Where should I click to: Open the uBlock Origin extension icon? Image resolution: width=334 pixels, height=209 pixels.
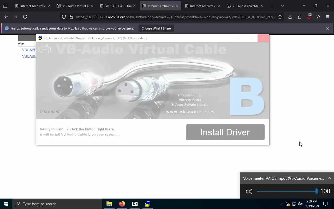click(x=309, y=16)
